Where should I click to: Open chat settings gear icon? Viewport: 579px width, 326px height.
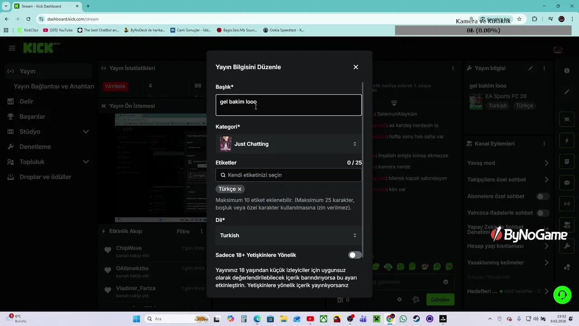(x=399, y=299)
